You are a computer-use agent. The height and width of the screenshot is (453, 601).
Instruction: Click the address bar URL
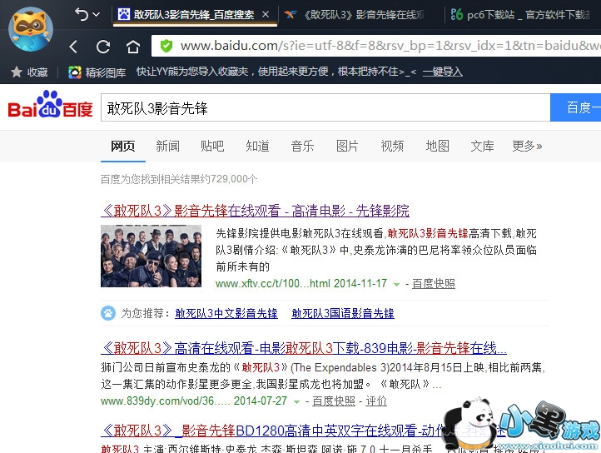coord(390,46)
